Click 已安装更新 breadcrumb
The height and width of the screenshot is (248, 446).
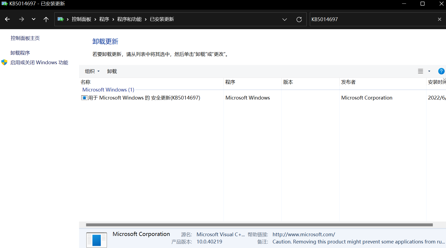[x=162, y=19]
